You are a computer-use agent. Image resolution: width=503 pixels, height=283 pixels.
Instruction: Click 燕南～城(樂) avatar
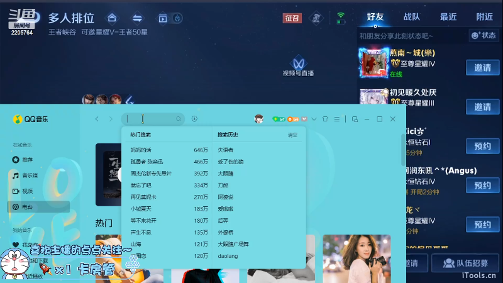(373, 63)
